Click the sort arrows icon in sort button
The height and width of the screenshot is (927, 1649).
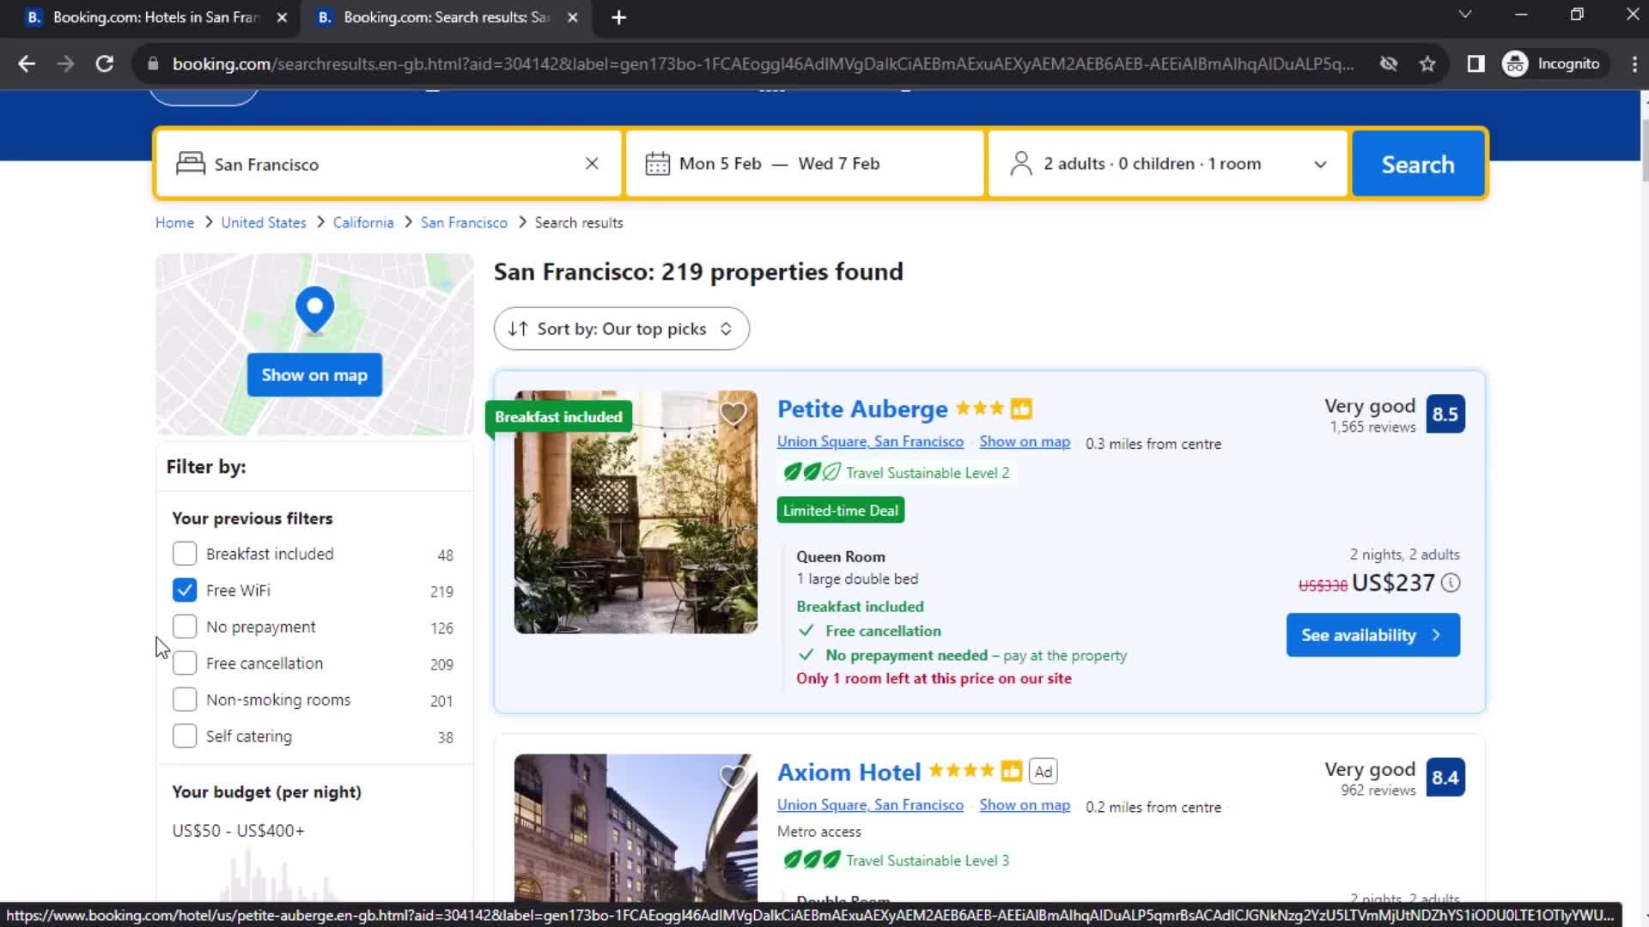tap(517, 329)
